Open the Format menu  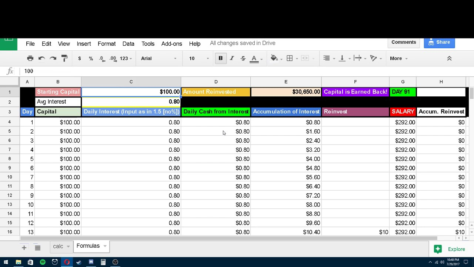tap(107, 44)
